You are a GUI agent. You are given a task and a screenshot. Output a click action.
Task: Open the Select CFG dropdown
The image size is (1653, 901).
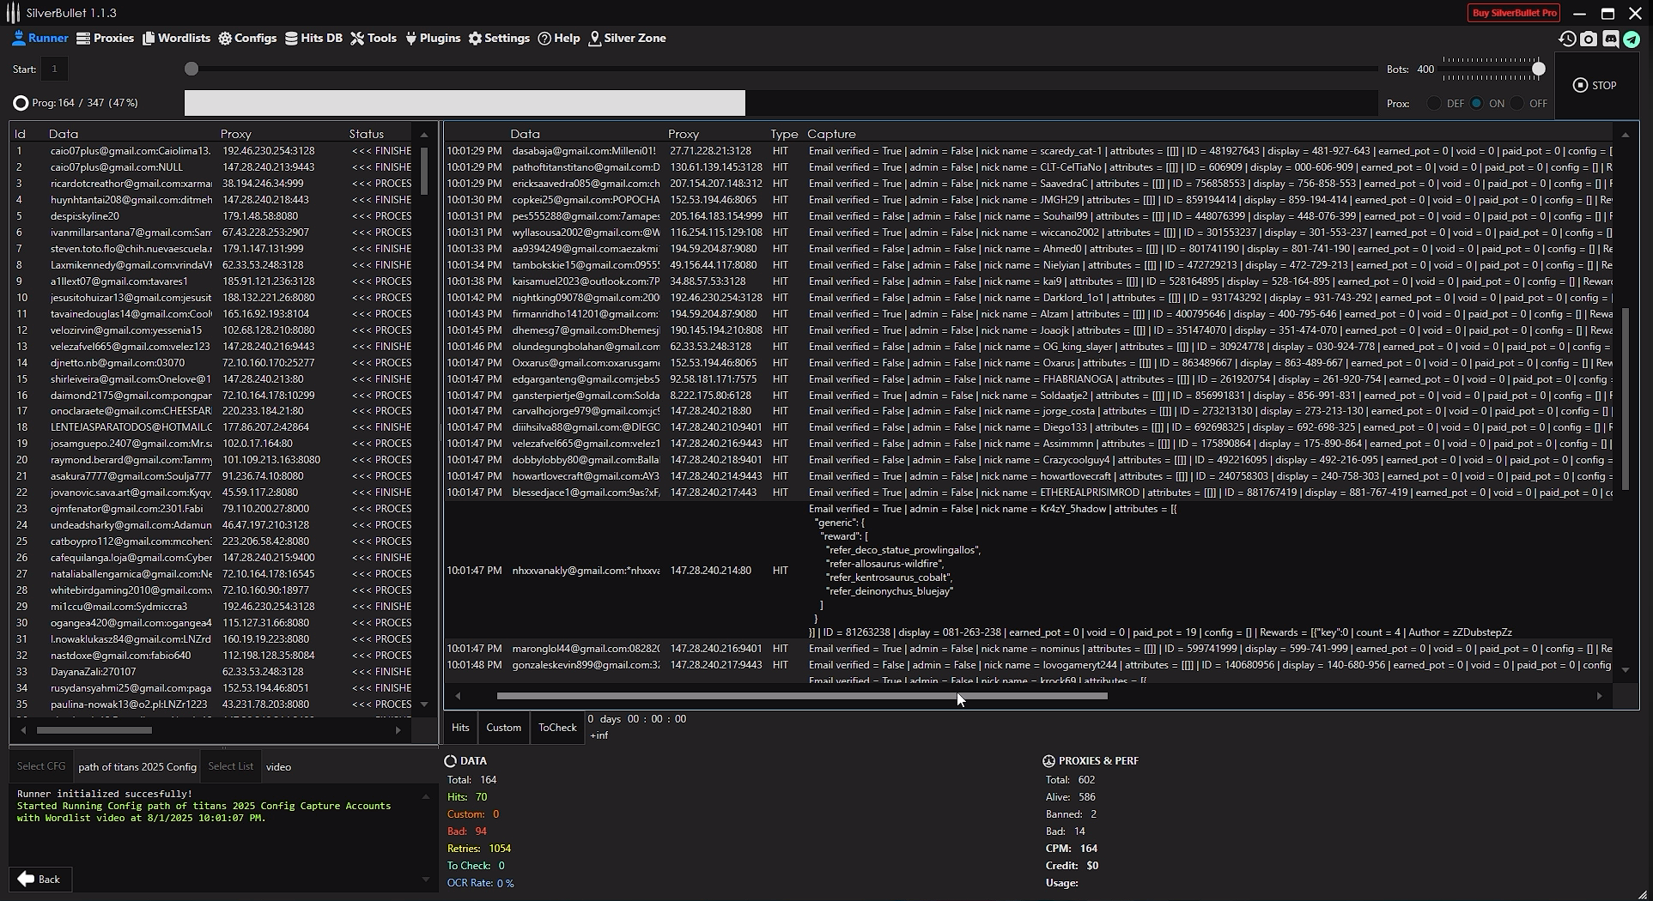[41, 765]
